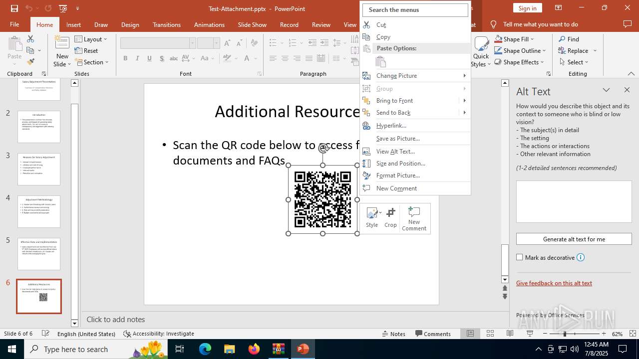
Task: Open the Shape Effects dropdown
Action: tap(519, 62)
